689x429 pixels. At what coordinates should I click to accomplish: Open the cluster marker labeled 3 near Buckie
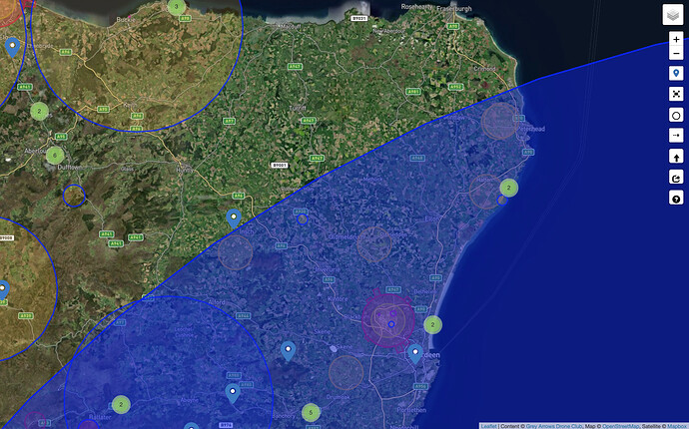coord(176,7)
